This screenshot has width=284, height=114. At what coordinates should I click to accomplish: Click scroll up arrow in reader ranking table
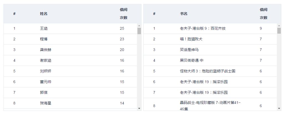click(x=139, y=26)
